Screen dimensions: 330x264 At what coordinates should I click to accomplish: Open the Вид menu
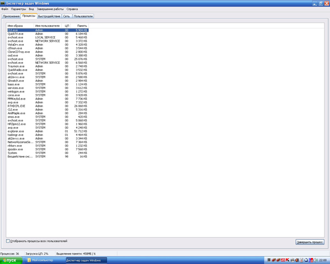coord(31,9)
